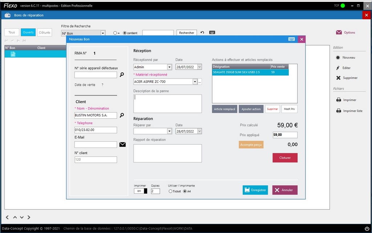The image size is (372, 233).
Task: Click inside the Description de la panne field
Action: 167,103
